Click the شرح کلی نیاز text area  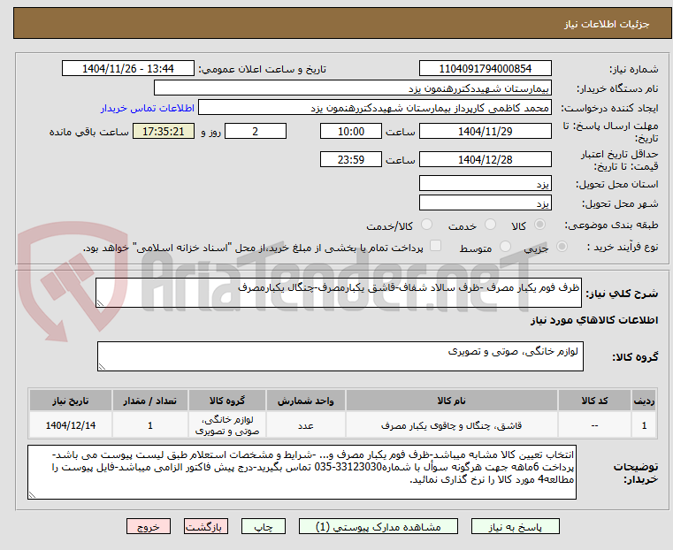(x=339, y=293)
